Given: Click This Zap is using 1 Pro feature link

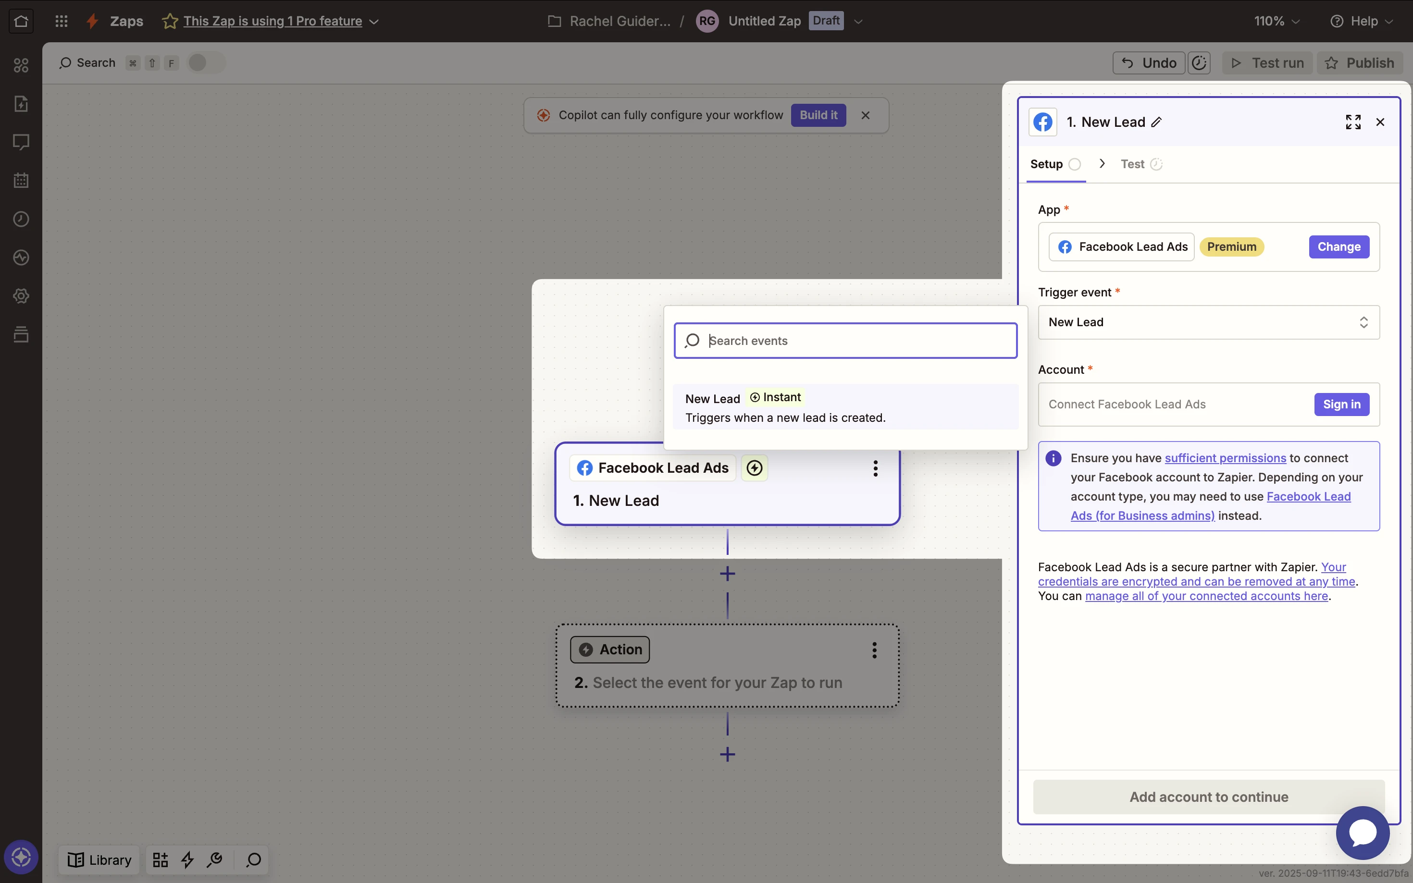Looking at the screenshot, I should tap(272, 21).
